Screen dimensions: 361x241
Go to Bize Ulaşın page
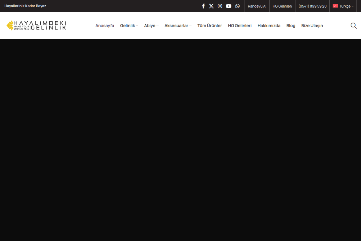312,26
